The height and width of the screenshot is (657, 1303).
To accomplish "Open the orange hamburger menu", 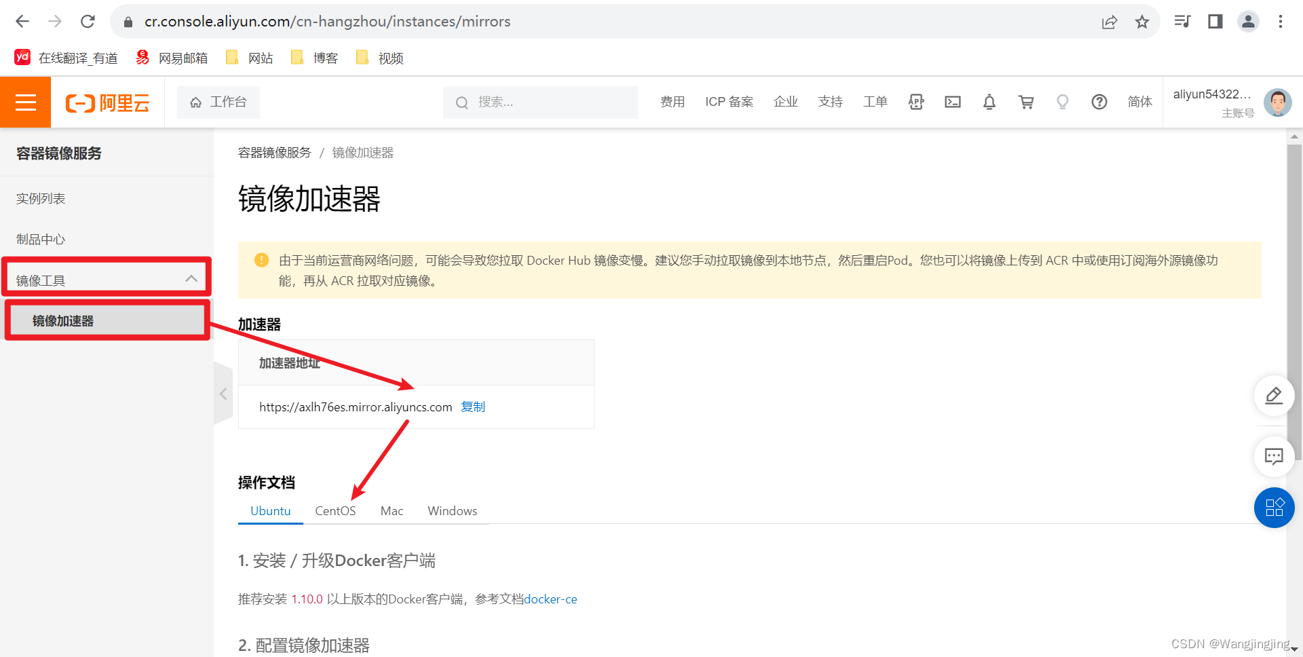I will (x=25, y=102).
